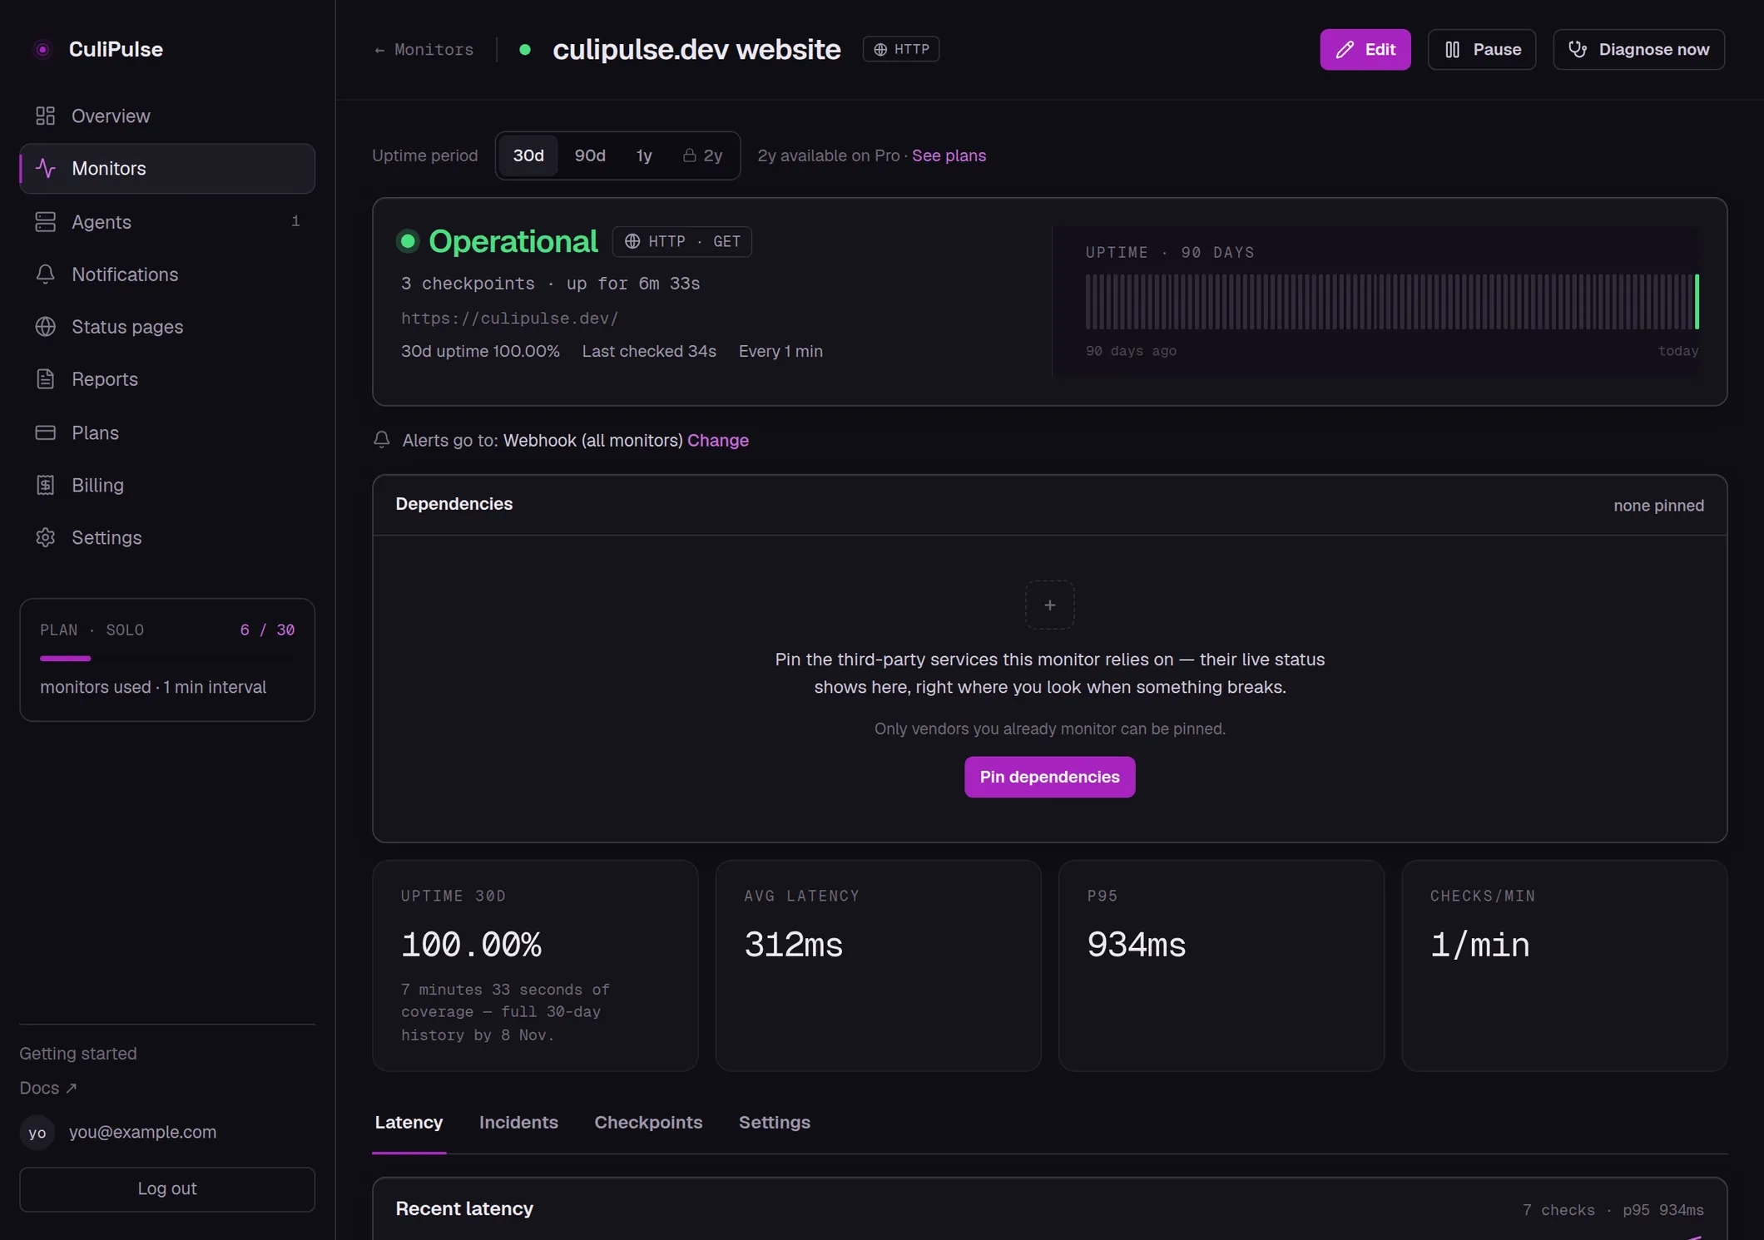Screen dimensions: 1764x1240
Task: Click the you@example.com account email
Action: click(142, 1133)
